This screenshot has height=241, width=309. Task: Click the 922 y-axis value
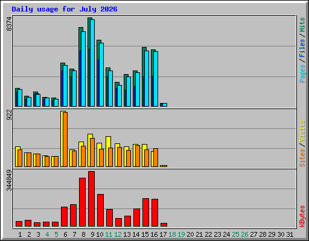coord(9,115)
